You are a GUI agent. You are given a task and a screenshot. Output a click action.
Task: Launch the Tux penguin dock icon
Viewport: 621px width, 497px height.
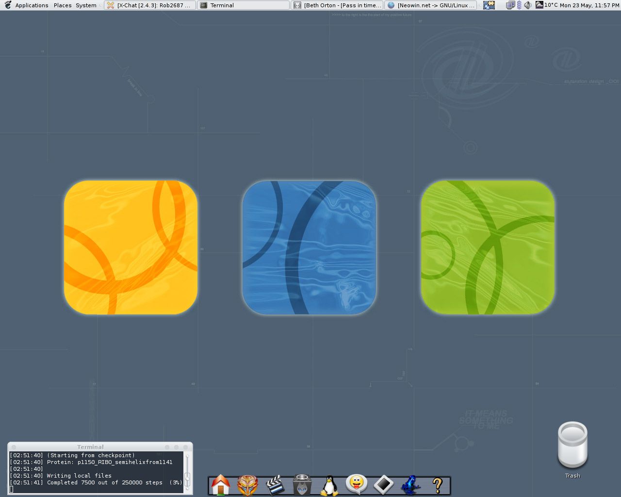tap(329, 485)
